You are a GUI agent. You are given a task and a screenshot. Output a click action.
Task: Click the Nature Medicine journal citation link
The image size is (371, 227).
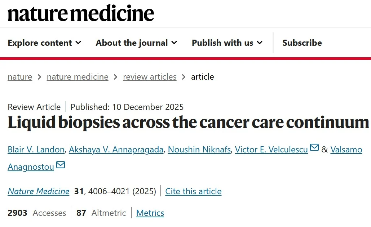coord(39,191)
